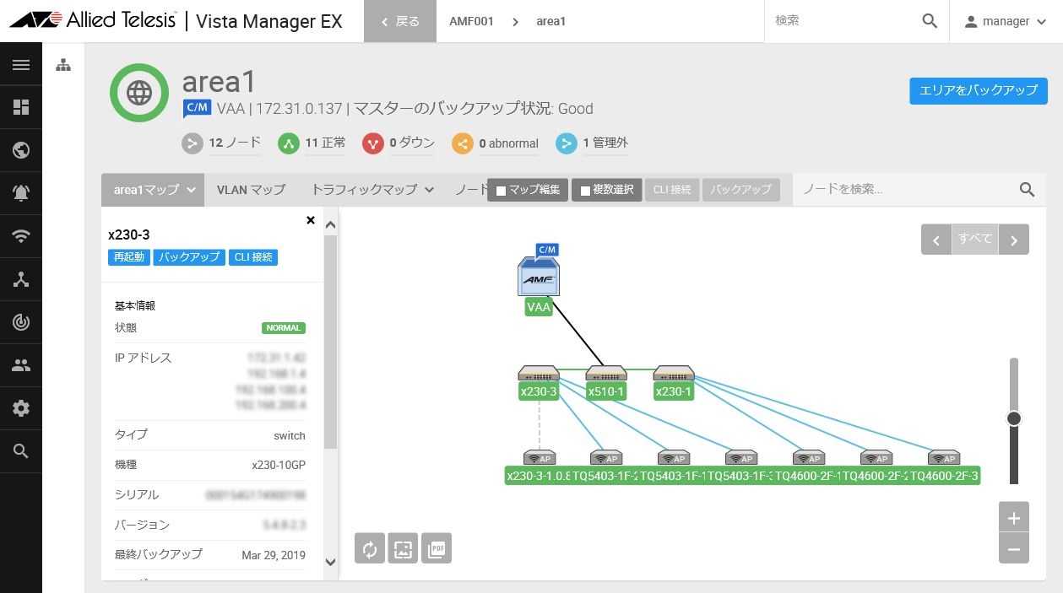This screenshot has width=1063, height=593.
Task: Click the NORMAL status badge
Action: 284,328
